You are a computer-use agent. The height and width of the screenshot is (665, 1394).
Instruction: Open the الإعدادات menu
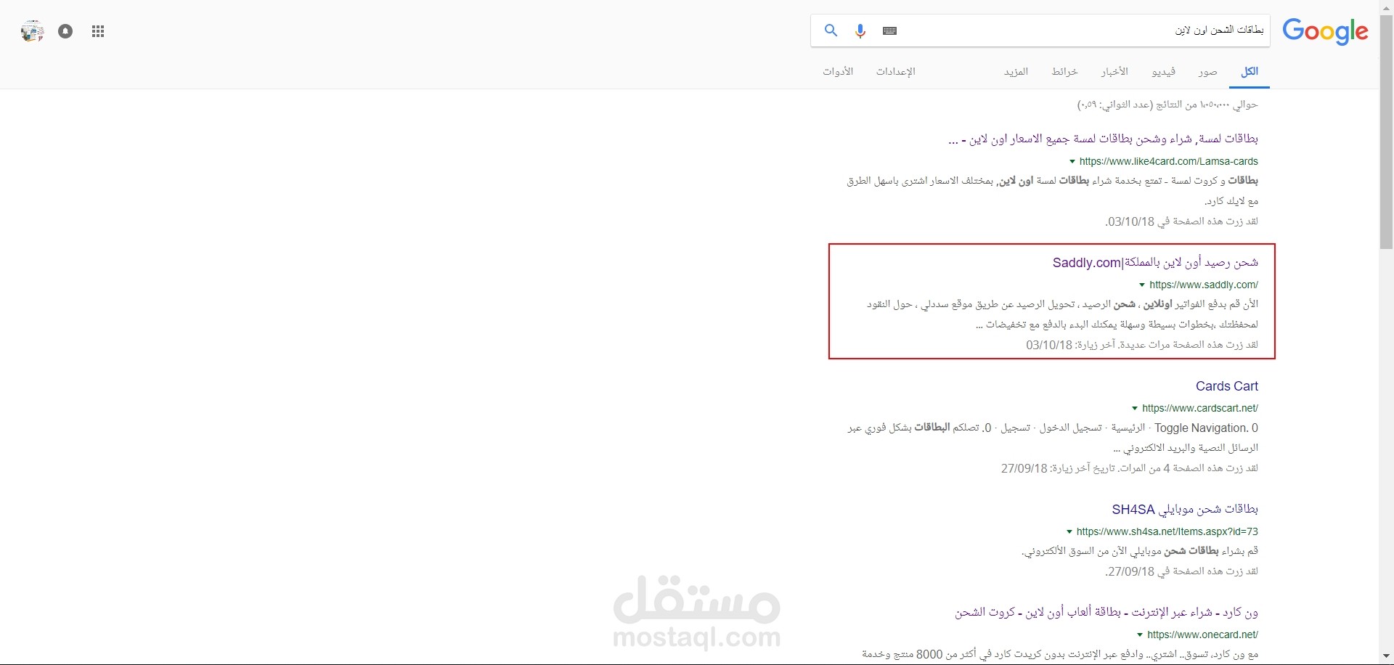(895, 72)
